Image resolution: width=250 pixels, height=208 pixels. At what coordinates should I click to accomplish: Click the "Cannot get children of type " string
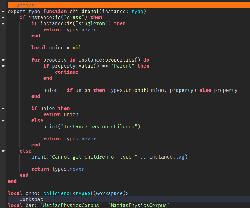tap(93, 157)
